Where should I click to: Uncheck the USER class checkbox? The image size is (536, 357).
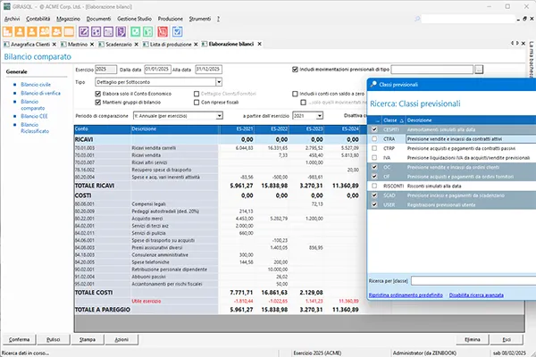[374, 204]
